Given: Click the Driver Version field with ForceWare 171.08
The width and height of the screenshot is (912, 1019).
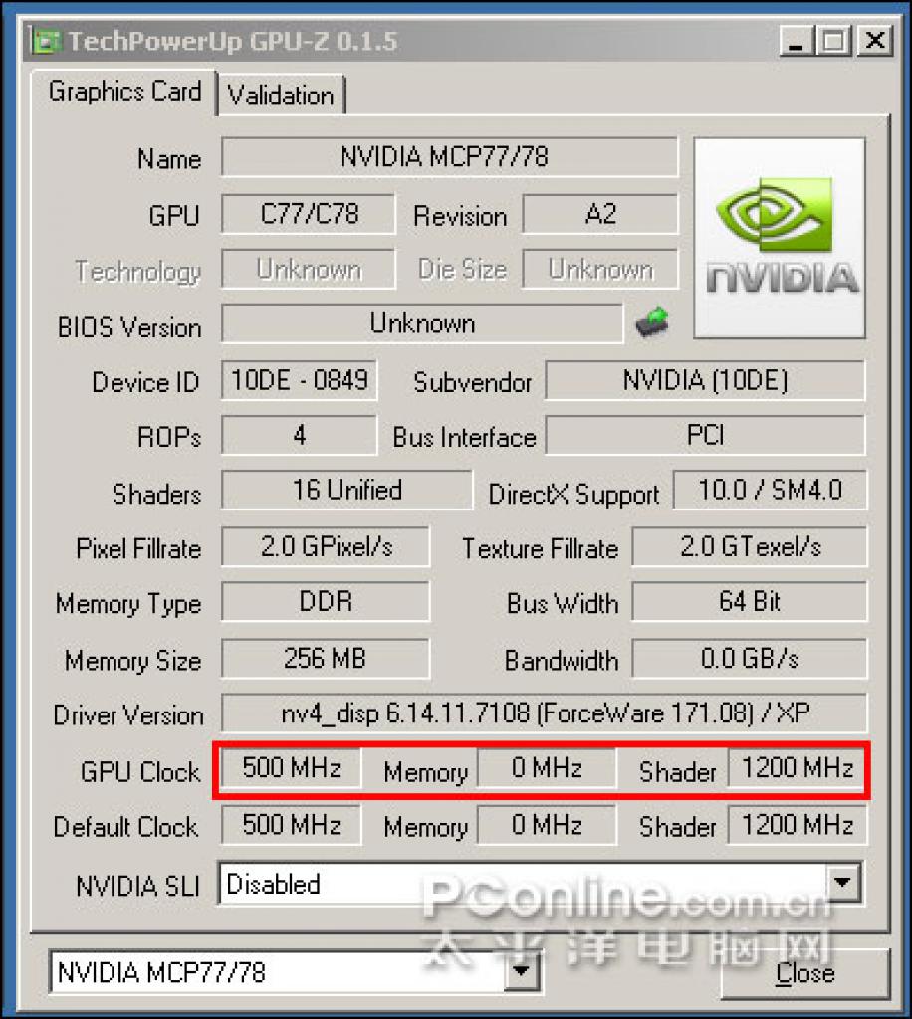Looking at the screenshot, I should (x=544, y=713).
